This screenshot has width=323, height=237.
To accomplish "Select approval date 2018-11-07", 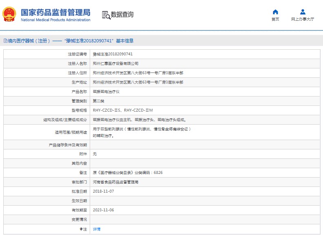I will pyautogui.click(x=104, y=191).
